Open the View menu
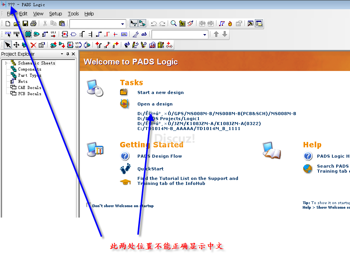The width and height of the screenshot is (350, 277). coord(38,14)
